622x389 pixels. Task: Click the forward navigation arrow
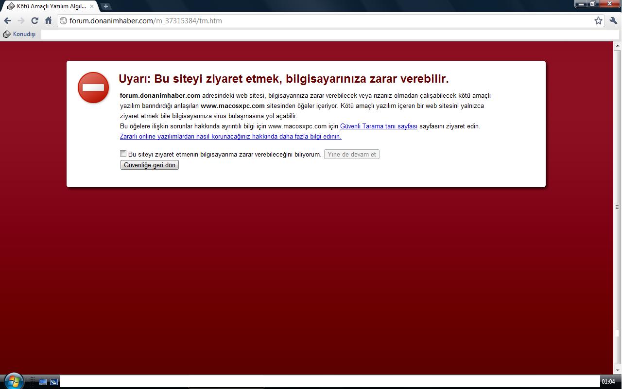21,20
